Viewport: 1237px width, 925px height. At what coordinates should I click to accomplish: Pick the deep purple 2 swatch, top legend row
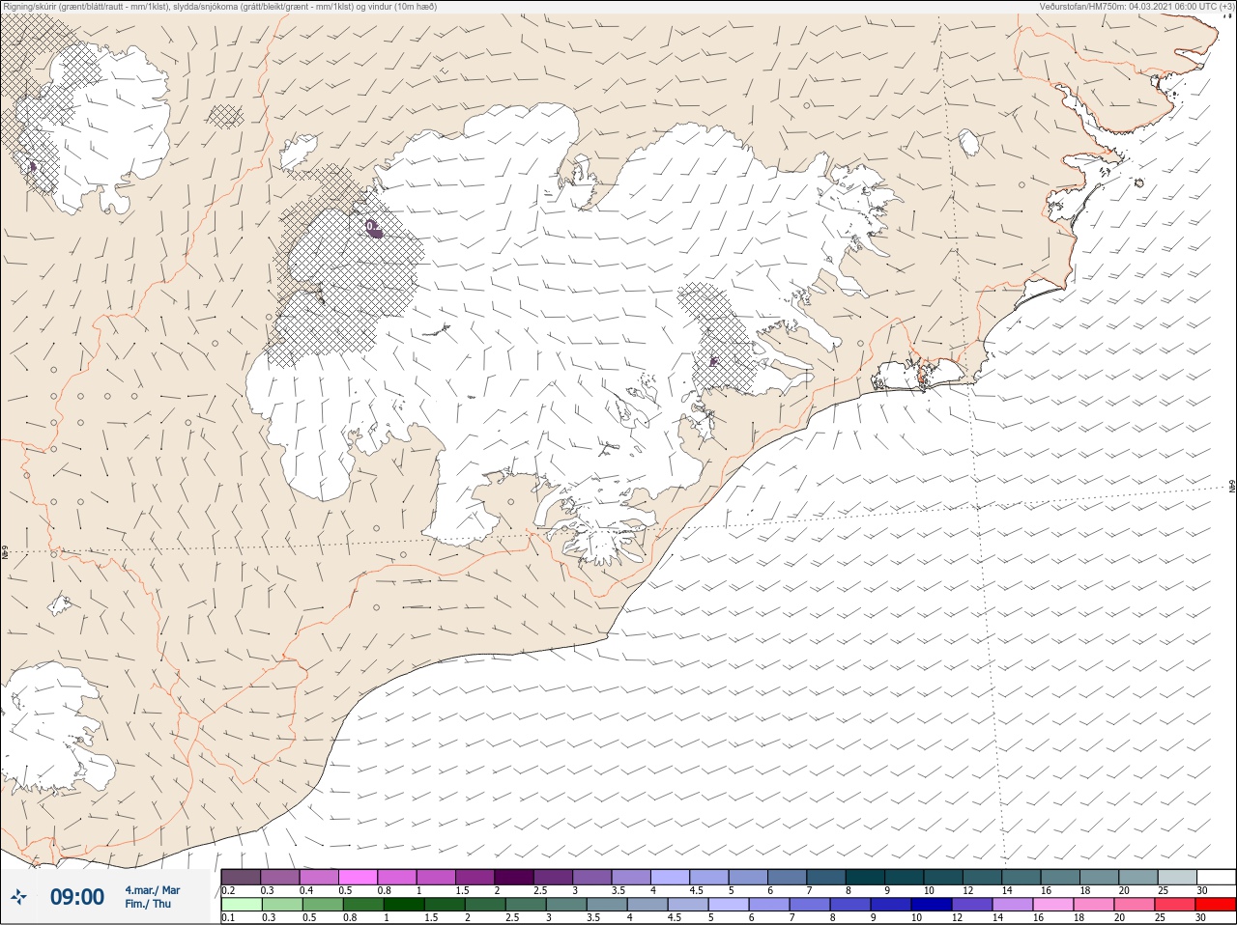click(x=514, y=877)
